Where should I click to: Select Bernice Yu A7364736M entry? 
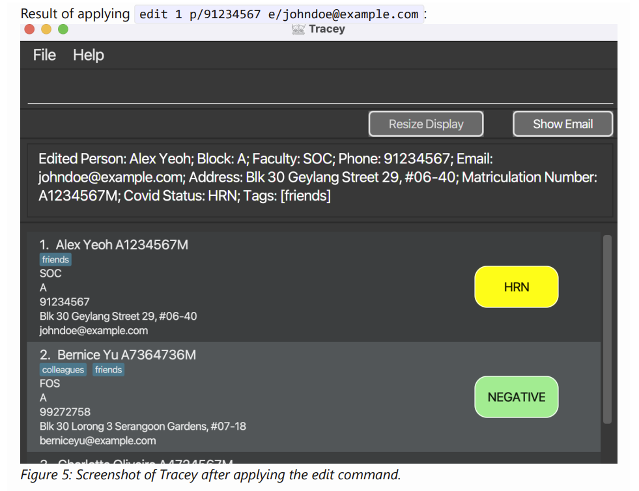313,397
